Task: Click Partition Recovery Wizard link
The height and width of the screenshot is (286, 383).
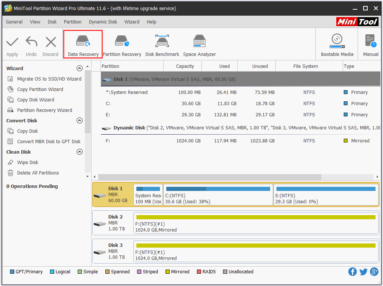Action: point(44,110)
